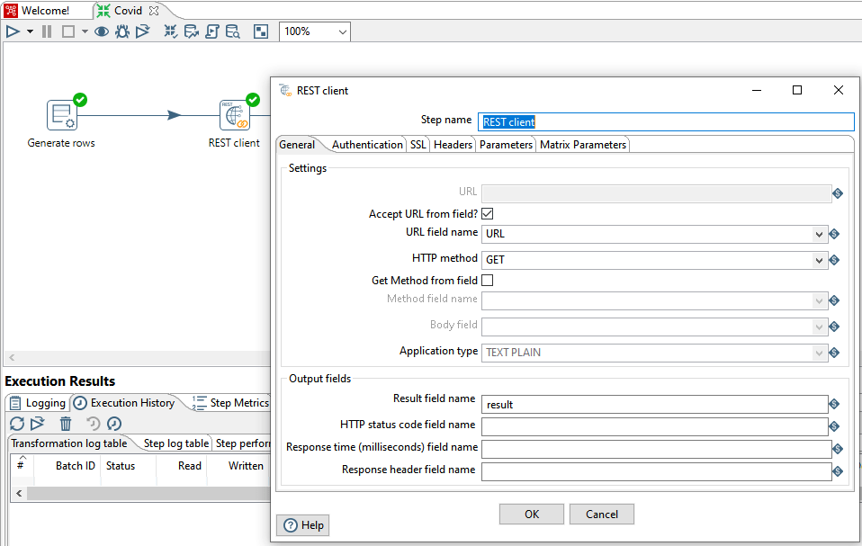The image size is (862, 546).
Task: Click the trash icon in Execution History
Action: [66, 424]
